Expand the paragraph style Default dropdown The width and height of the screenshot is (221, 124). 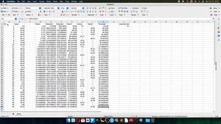pos(40,8)
